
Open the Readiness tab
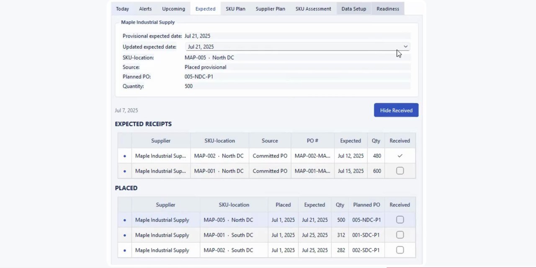388,9
